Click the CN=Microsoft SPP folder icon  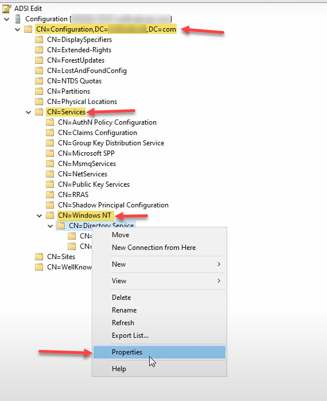tap(50, 153)
